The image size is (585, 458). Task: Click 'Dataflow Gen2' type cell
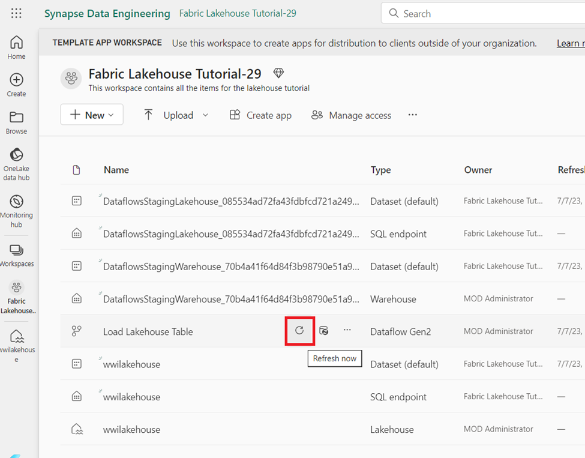point(400,331)
